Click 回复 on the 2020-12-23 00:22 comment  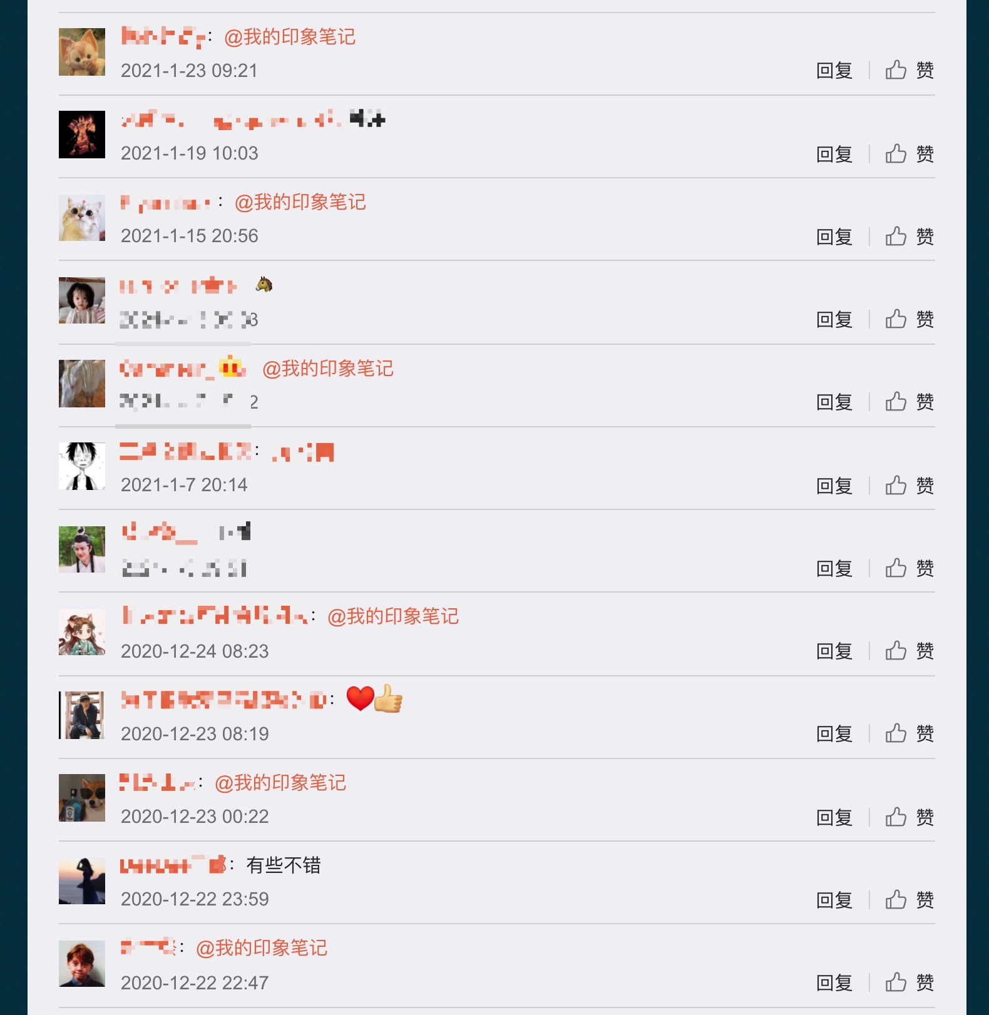(x=834, y=817)
